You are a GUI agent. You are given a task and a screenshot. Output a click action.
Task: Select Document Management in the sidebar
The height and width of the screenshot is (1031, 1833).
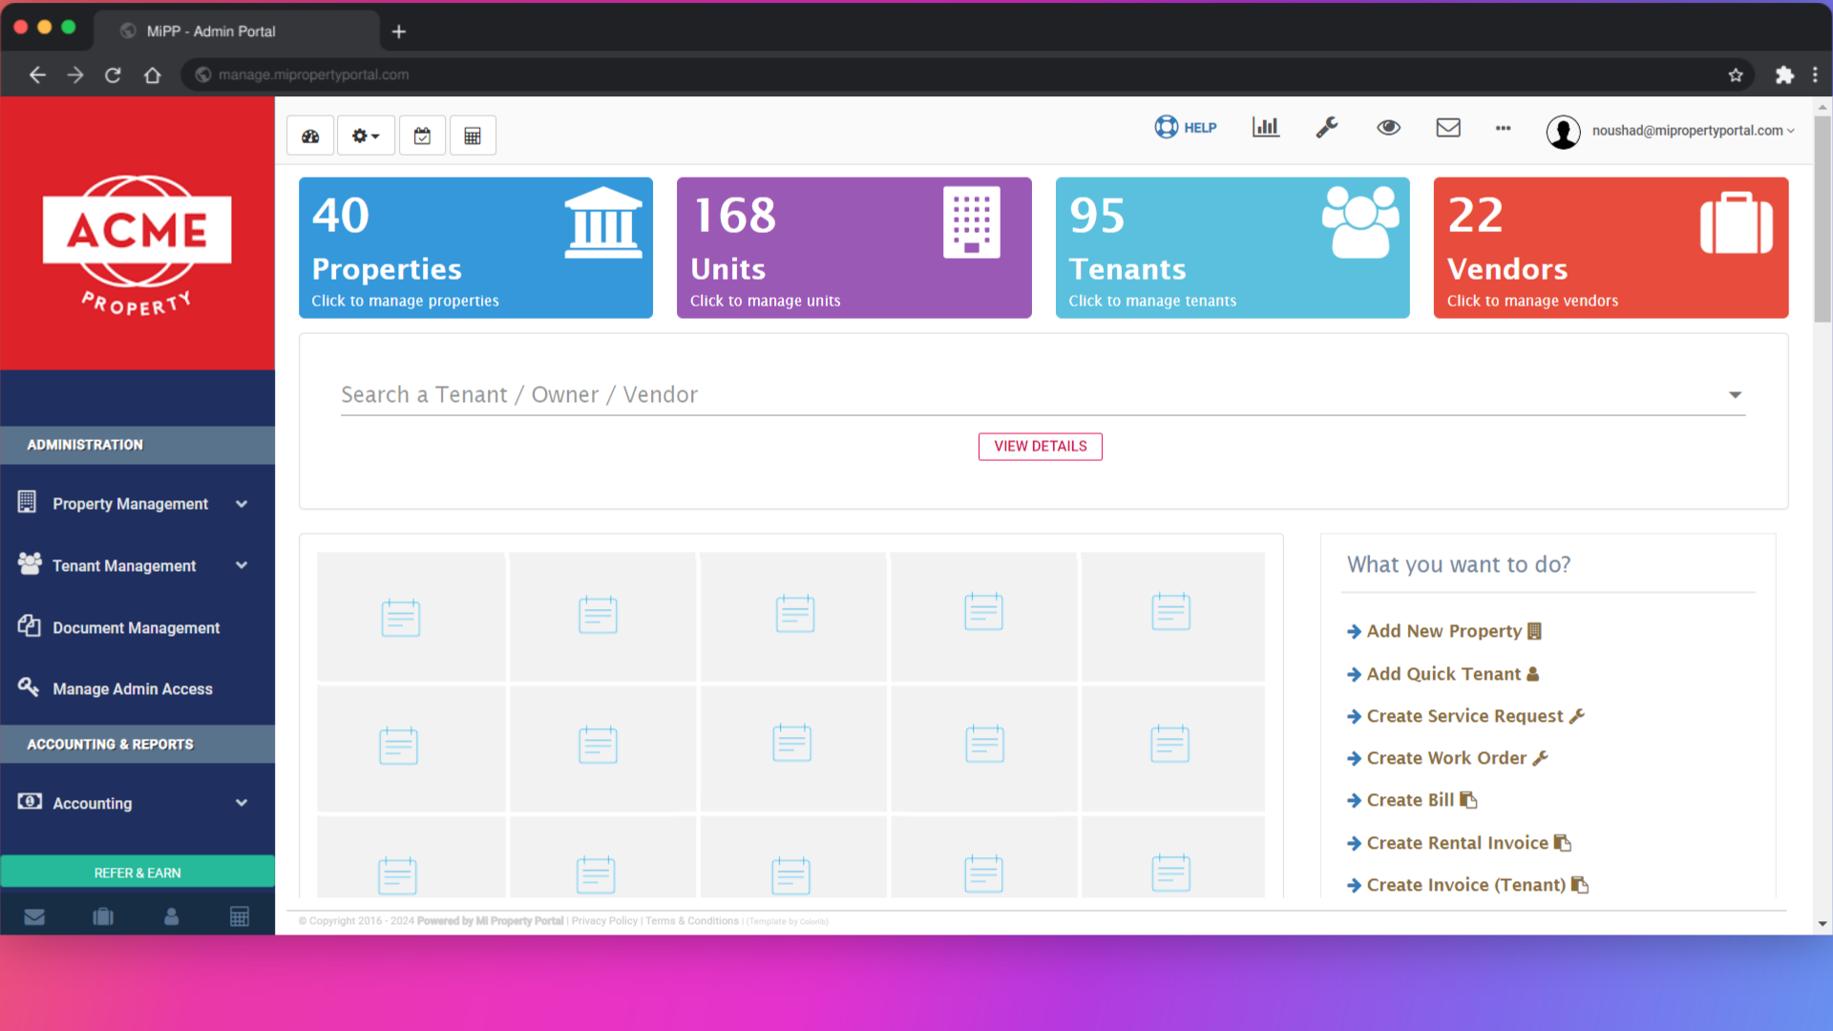pyautogui.click(x=136, y=627)
